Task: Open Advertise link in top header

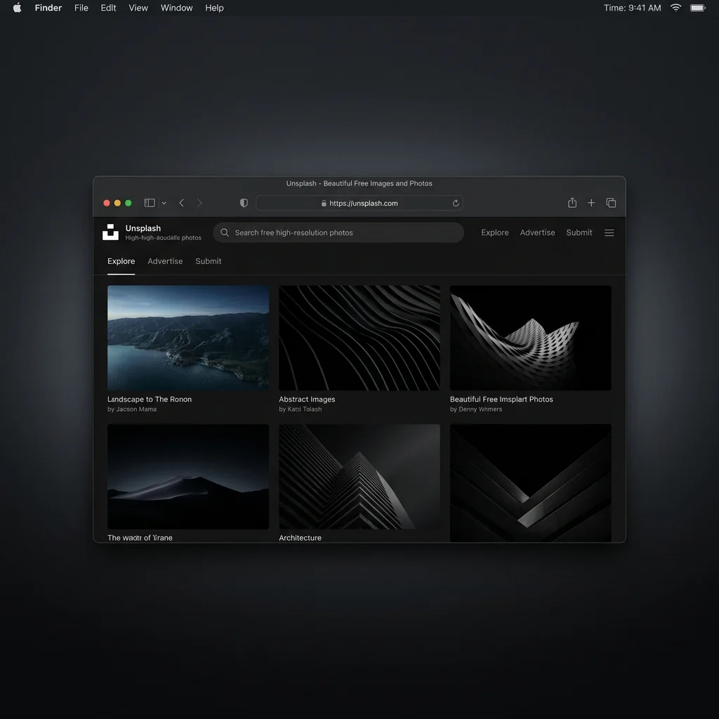Action: click(x=537, y=232)
